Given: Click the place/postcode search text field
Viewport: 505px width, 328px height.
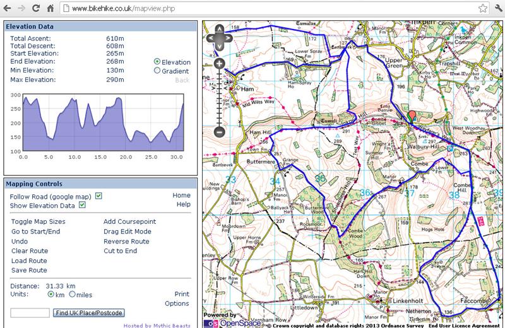Looking at the screenshot, I should (x=30, y=313).
